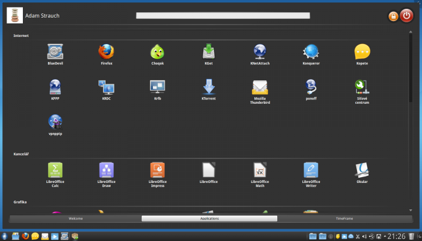Click the applications list vertical scrollbar
The height and width of the screenshot is (241, 422).
point(410,68)
